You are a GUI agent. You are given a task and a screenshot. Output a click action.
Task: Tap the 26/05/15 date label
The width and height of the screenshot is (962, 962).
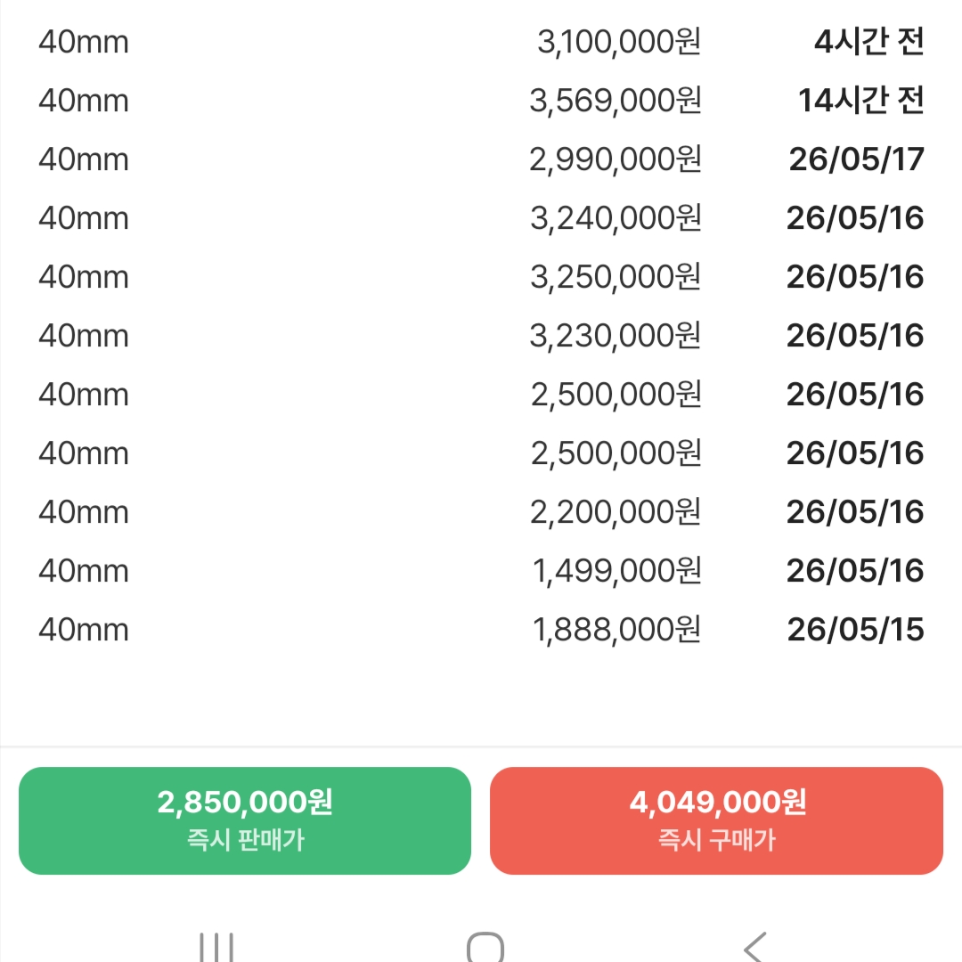point(856,630)
